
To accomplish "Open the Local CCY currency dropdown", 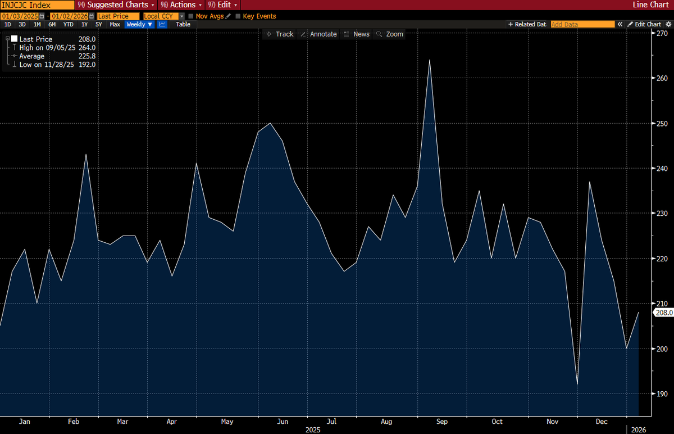I will pos(182,16).
